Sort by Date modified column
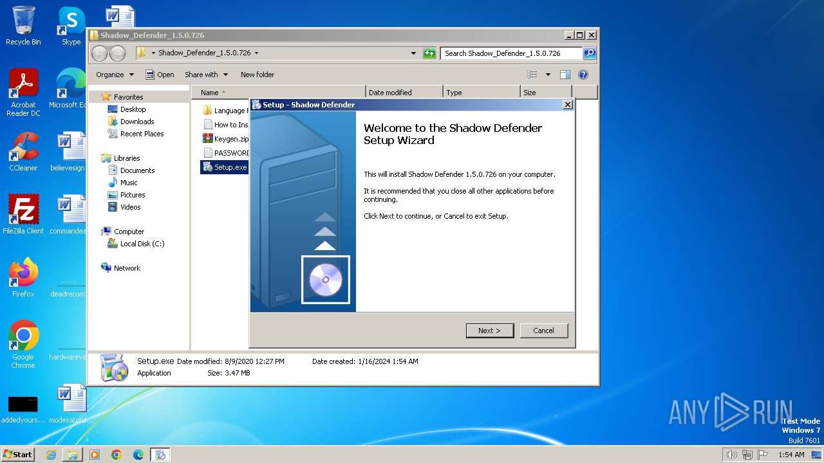 pyautogui.click(x=404, y=93)
